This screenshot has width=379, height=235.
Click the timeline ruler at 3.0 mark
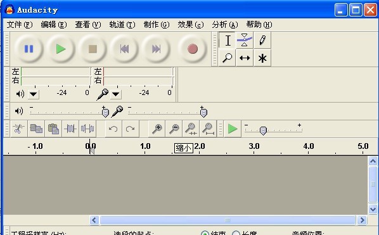pos(254,146)
